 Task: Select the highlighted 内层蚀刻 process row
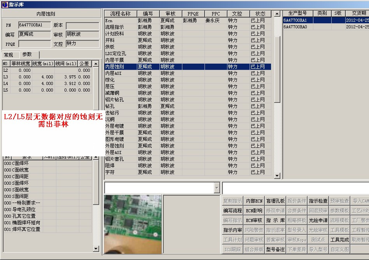pos(188,67)
